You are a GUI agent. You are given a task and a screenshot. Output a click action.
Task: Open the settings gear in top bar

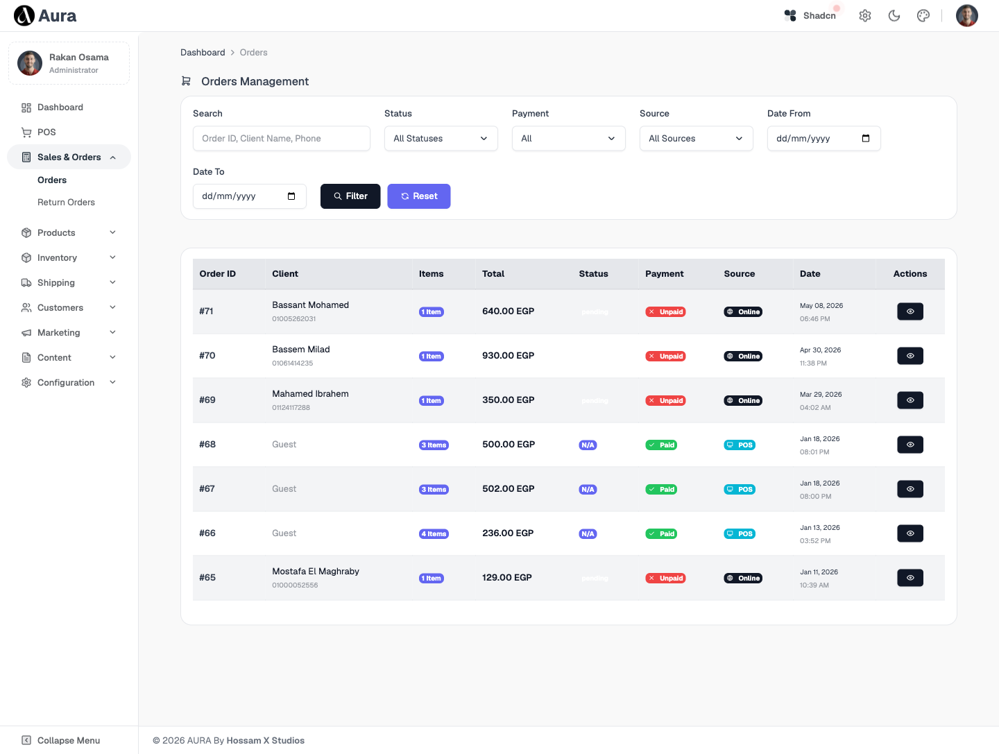[865, 15]
